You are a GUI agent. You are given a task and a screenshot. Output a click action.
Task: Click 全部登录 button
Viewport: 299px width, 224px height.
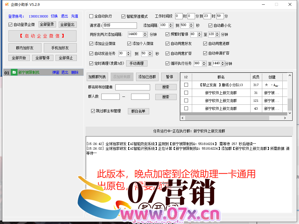click(x=47, y=24)
